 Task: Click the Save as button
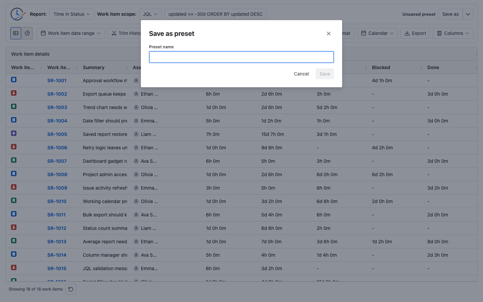[x=450, y=14]
